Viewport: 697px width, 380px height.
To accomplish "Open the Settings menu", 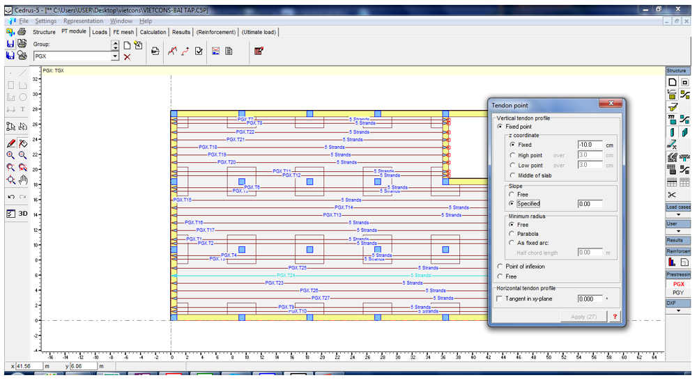I will 46,21.
